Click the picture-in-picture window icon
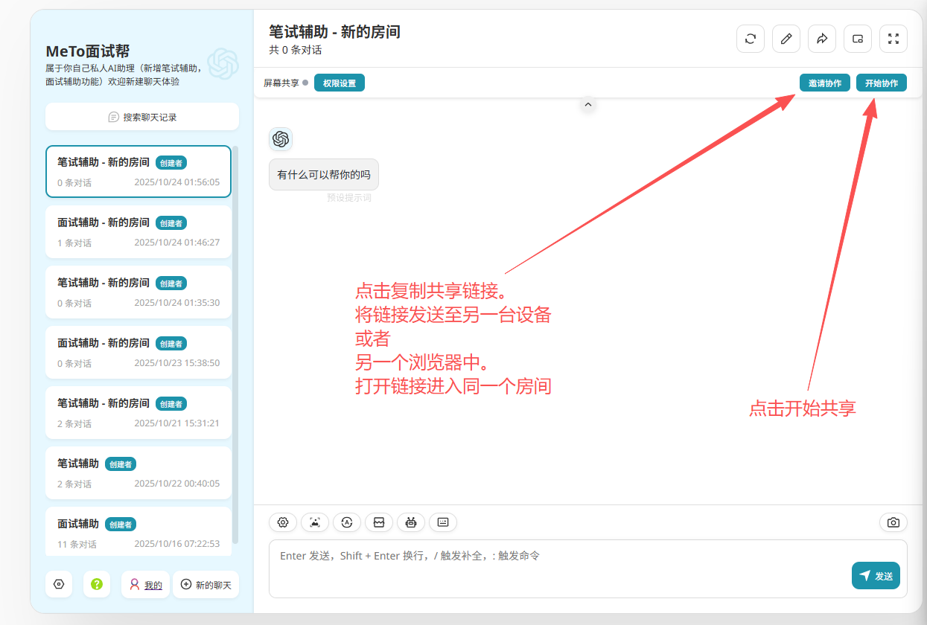Screen dimensions: 927x625 tap(858, 39)
